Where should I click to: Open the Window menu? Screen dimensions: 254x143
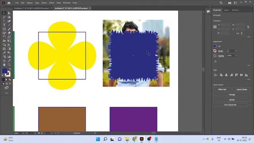click(x=67, y=3)
